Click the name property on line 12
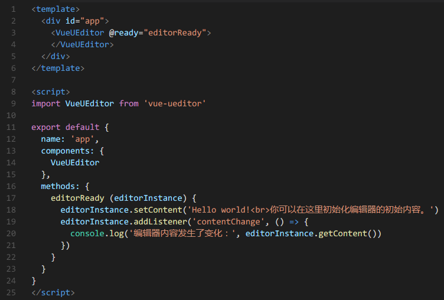Viewport: 444px width, 300px height. [51, 139]
